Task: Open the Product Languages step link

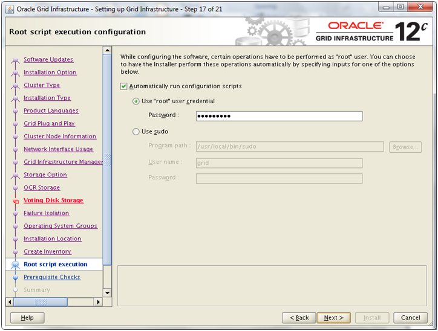Action: [x=51, y=111]
